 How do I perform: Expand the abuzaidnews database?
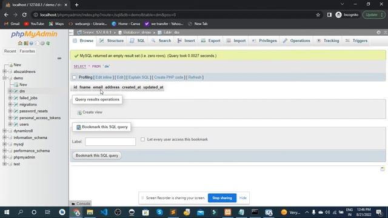(4, 71)
